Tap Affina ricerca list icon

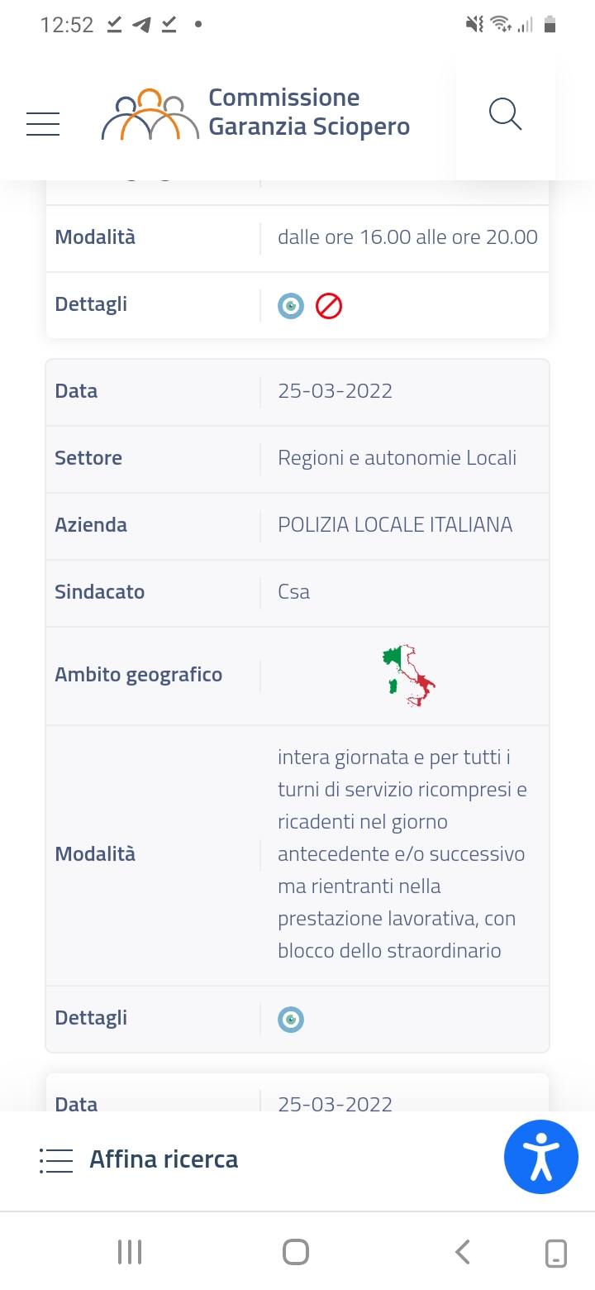[x=56, y=1160]
